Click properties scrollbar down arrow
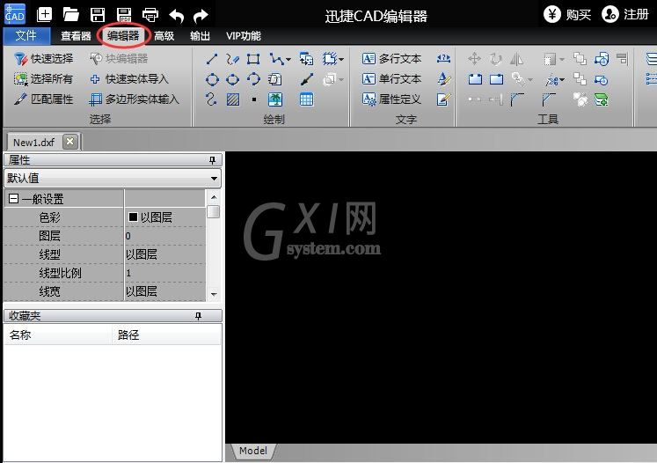Viewport: 657px width, 463px height. coord(214,294)
